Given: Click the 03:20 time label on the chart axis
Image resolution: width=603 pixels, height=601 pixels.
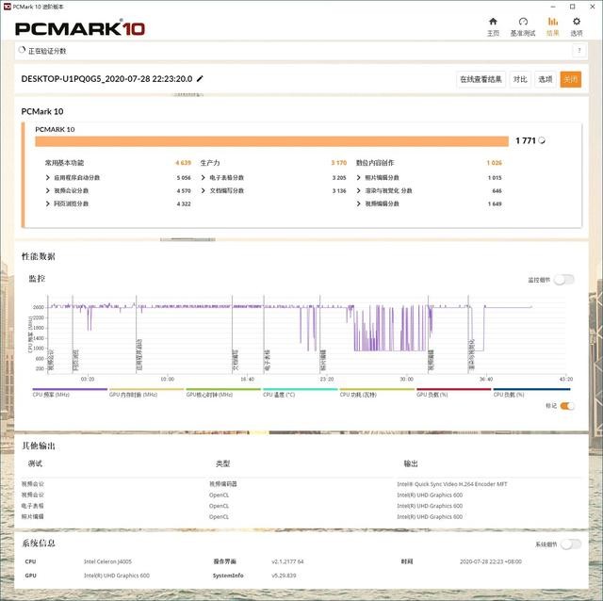Looking at the screenshot, I should coord(88,379).
